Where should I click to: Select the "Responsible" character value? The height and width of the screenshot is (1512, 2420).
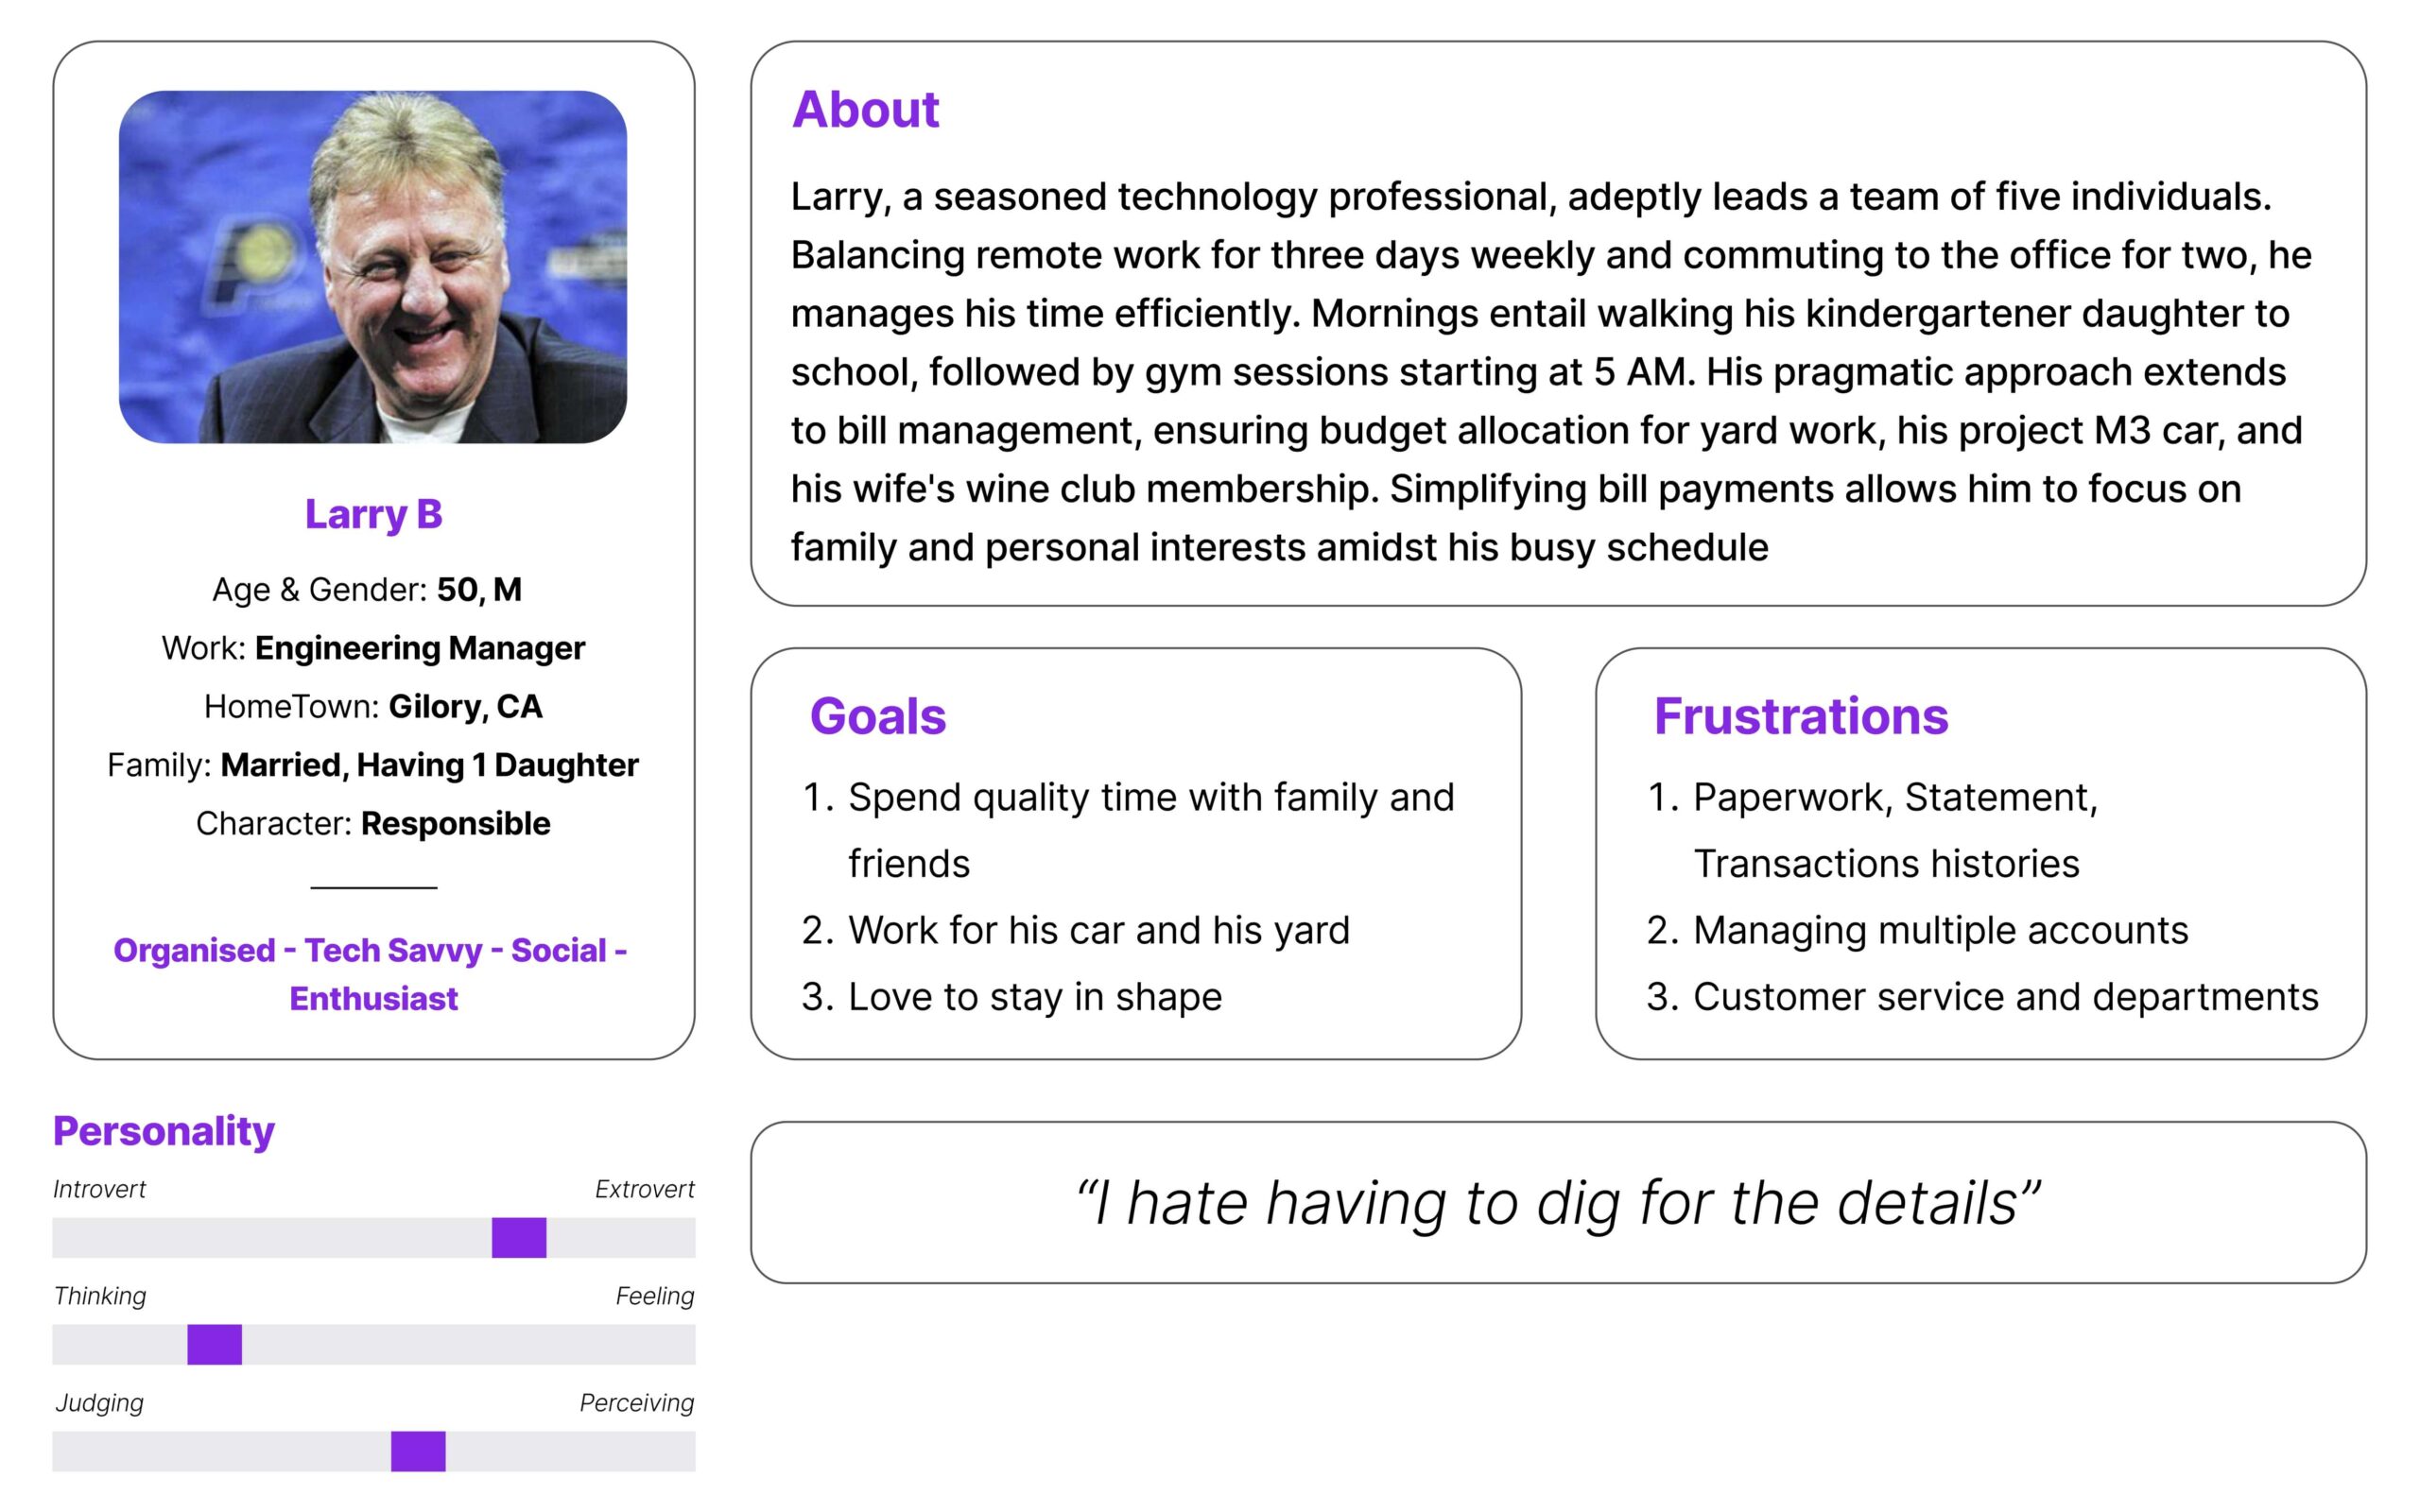tap(455, 824)
